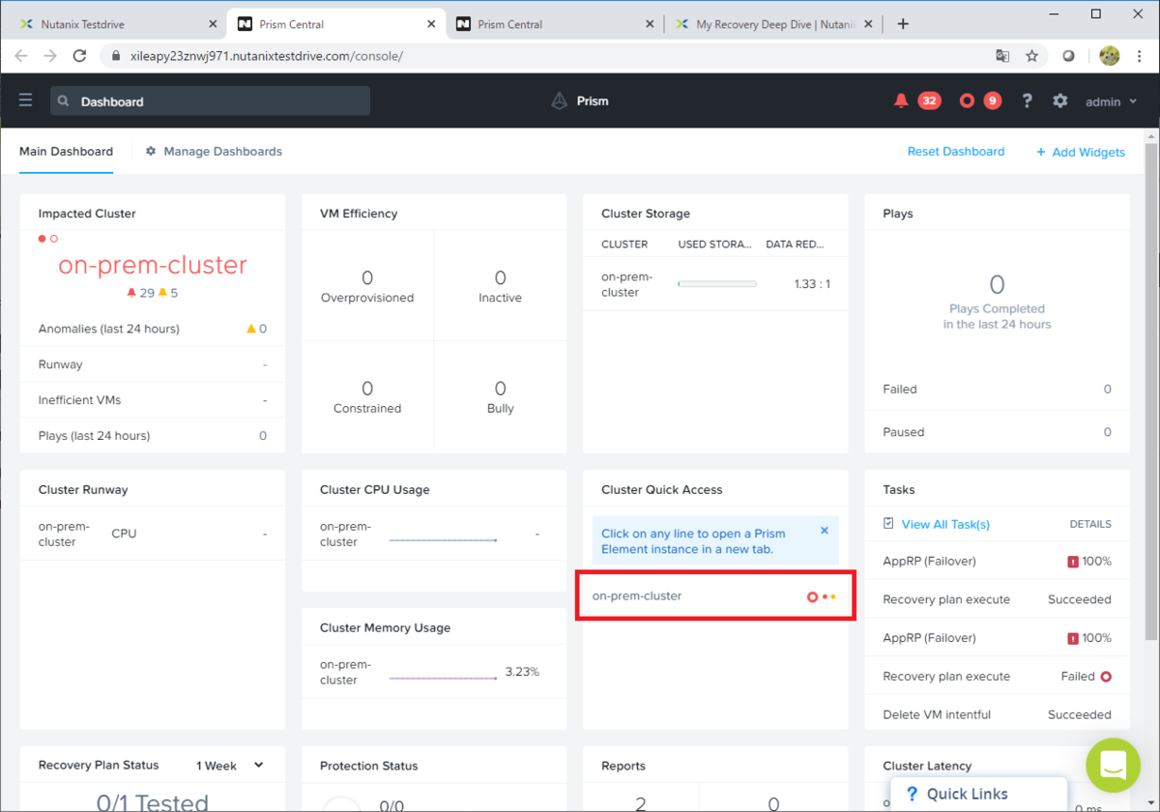Image resolution: width=1160 pixels, height=812 pixels.
Task: Switch to the Main Dashboard tab
Action: (66, 152)
